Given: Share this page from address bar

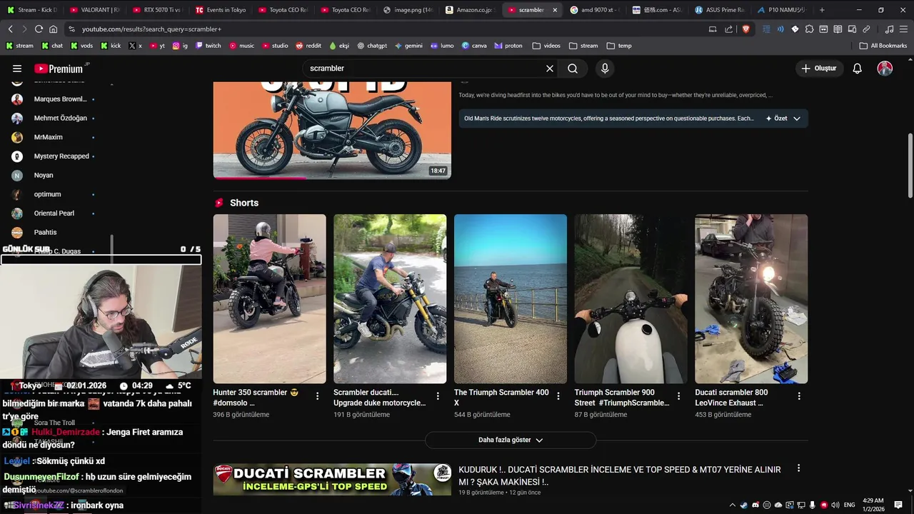Looking at the screenshot, I should (728, 29).
